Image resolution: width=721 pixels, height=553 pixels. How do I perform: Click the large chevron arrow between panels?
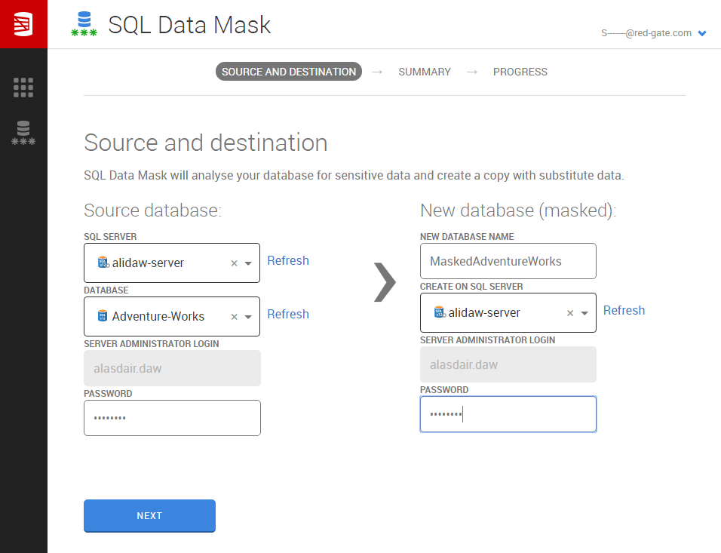pyautogui.click(x=385, y=282)
